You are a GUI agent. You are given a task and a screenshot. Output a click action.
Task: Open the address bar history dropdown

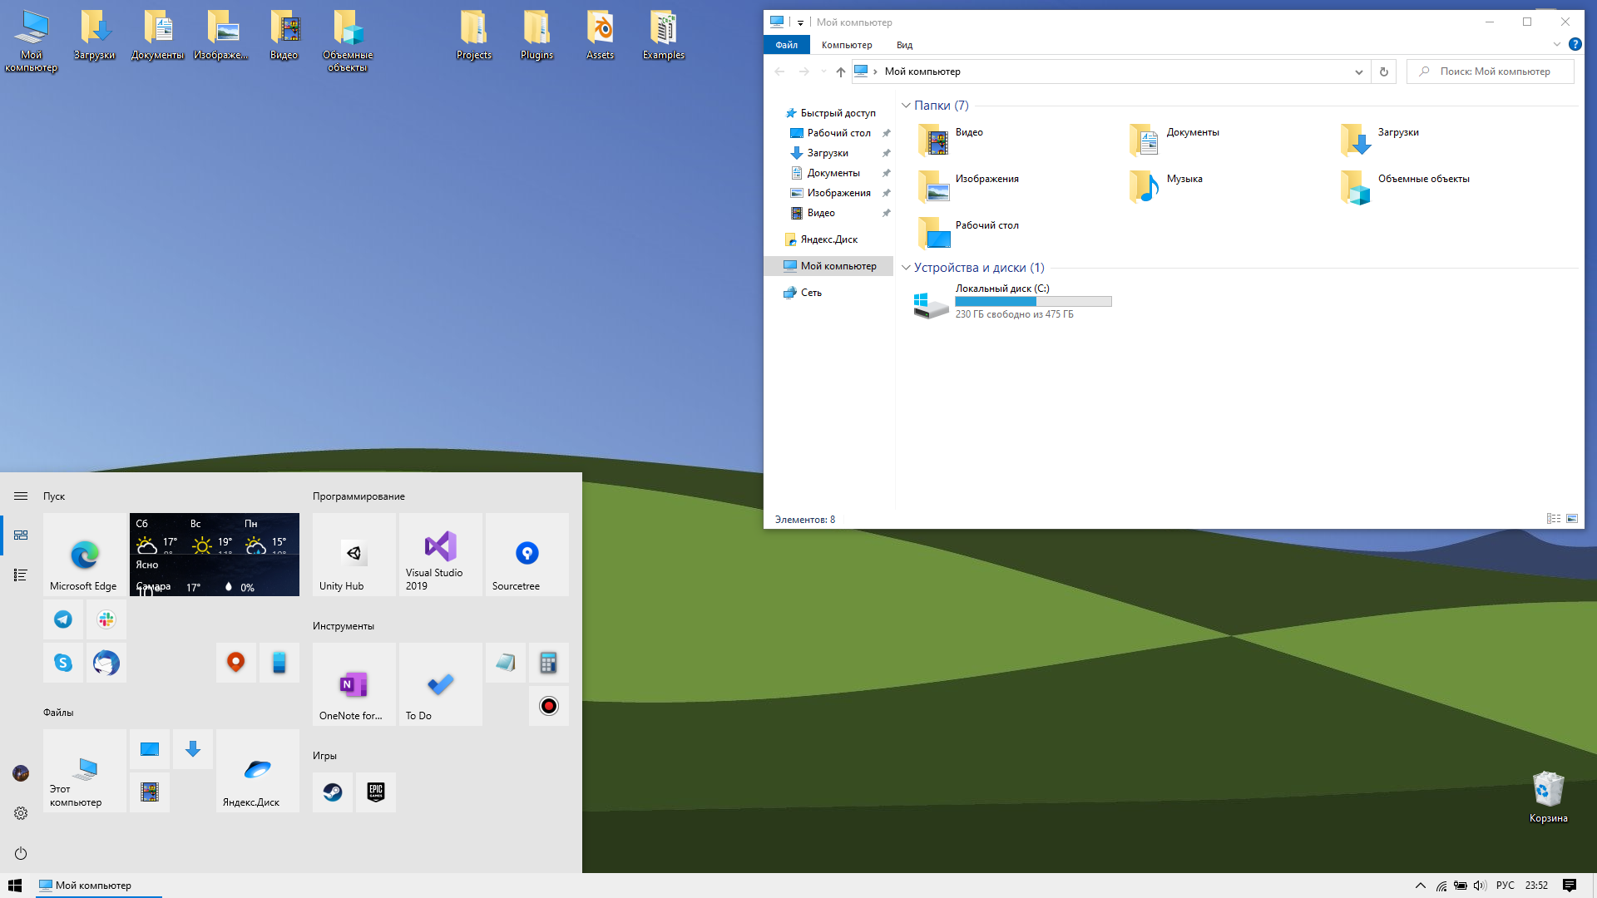[1358, 72]
